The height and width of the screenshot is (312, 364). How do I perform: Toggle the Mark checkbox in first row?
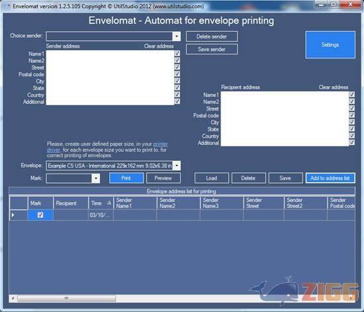click(x=40, y=215)
